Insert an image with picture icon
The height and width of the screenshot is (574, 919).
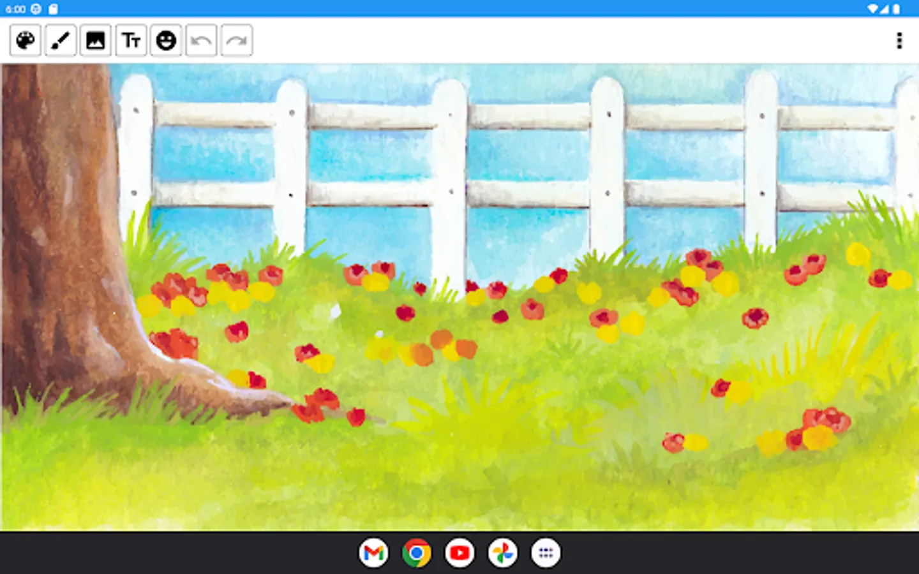[x=96, y=41]
